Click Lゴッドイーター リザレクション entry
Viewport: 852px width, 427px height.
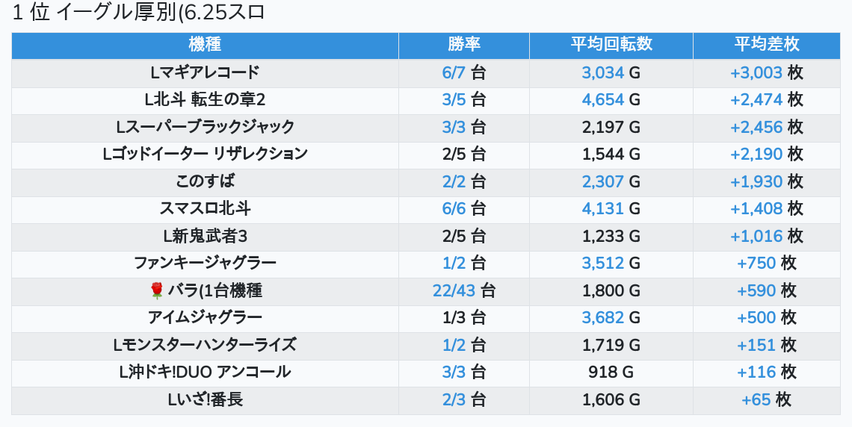[x=205, y=154]
